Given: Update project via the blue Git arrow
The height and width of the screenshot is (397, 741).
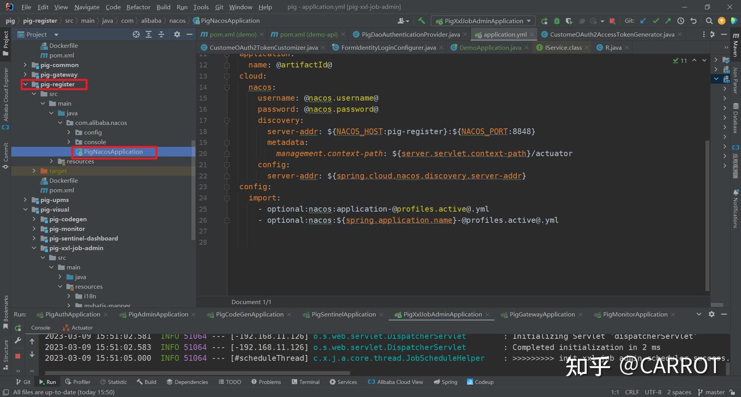Looking at the screenshot, I should [x=643, y=21].
